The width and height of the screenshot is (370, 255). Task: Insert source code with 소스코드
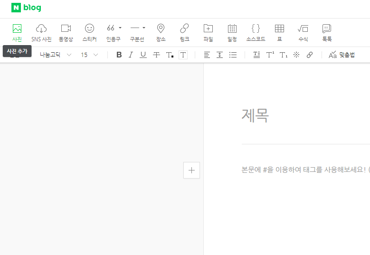(256, 33)
